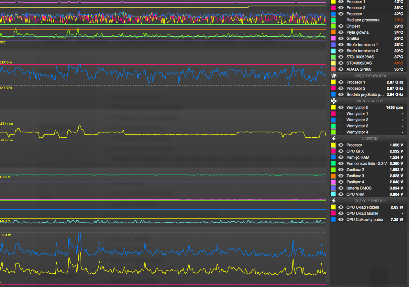Select the Płyta główna row label

357,32
